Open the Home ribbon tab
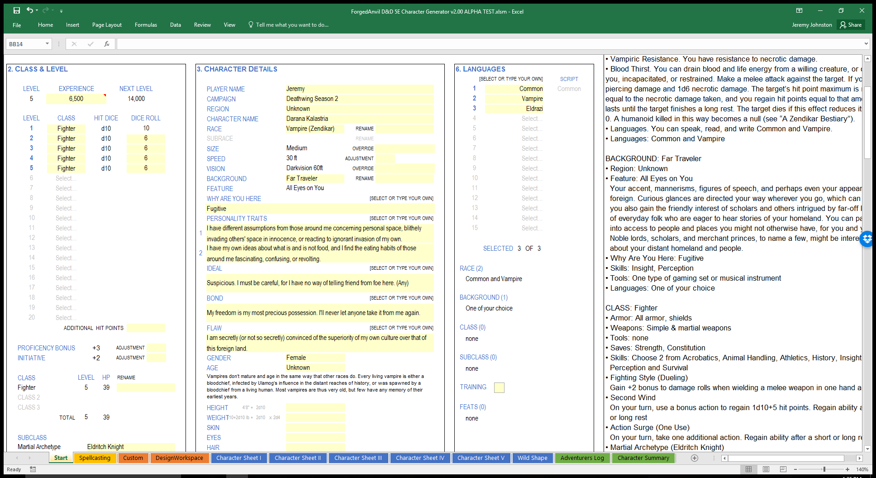The height and width of the screenshot is (478, 876). [x=45, y=25]
